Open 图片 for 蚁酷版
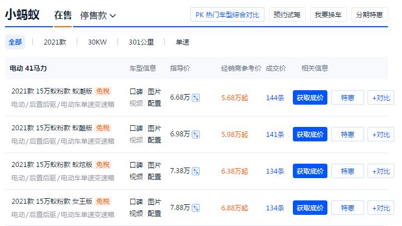This screenshot has height=226, width=402. click(154, 129)
